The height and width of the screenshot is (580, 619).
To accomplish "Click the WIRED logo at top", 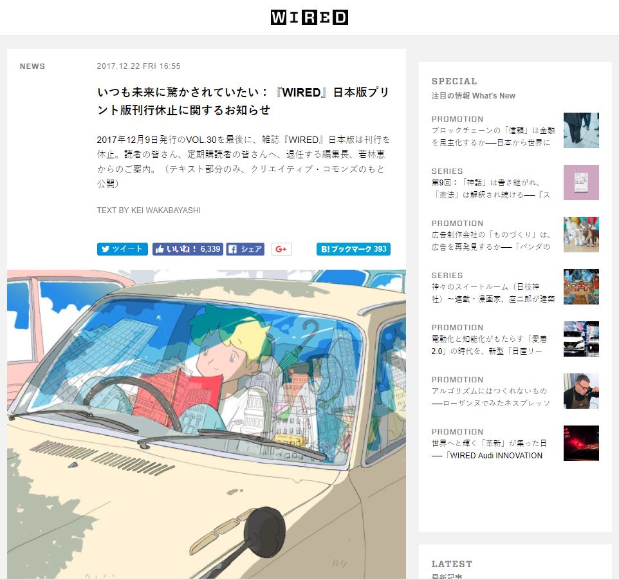I will pyautogui.click(x=309, y=17).
